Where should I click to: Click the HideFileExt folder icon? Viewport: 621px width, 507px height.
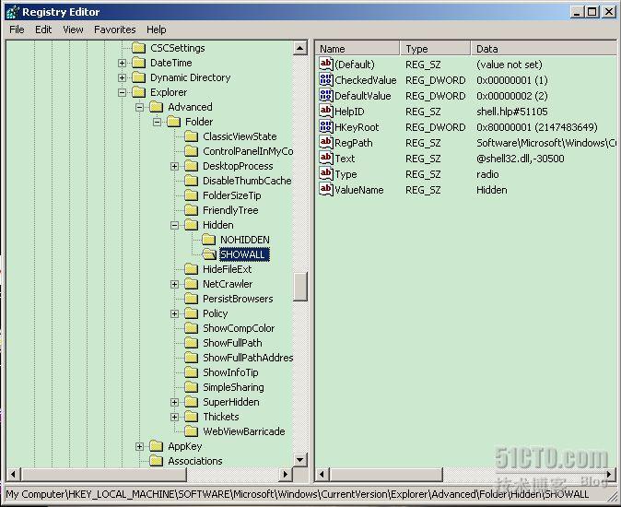[192, 269]
